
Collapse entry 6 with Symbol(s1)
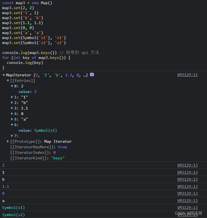12,125
